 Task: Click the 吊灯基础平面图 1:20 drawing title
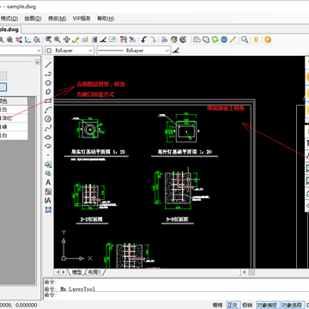(x=99, y=152)
